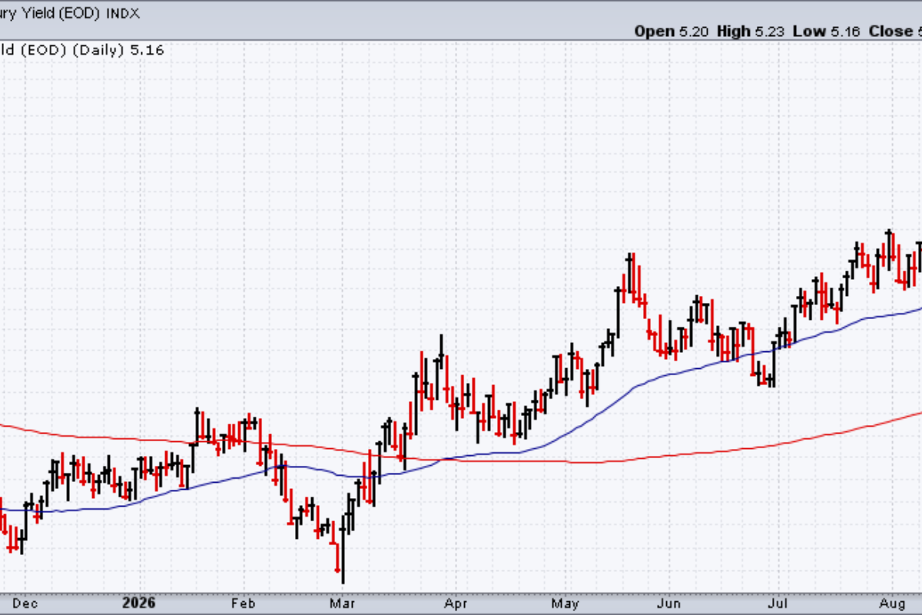
Task: Click the "Feb" month label on axis
Action: coord(243,602)
